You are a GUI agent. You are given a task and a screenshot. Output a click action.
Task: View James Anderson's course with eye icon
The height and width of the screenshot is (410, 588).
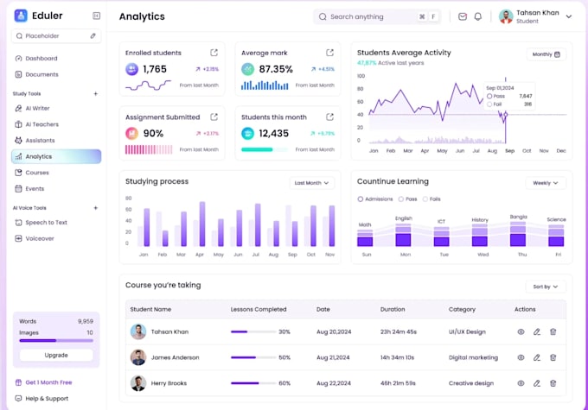(521, 357)
